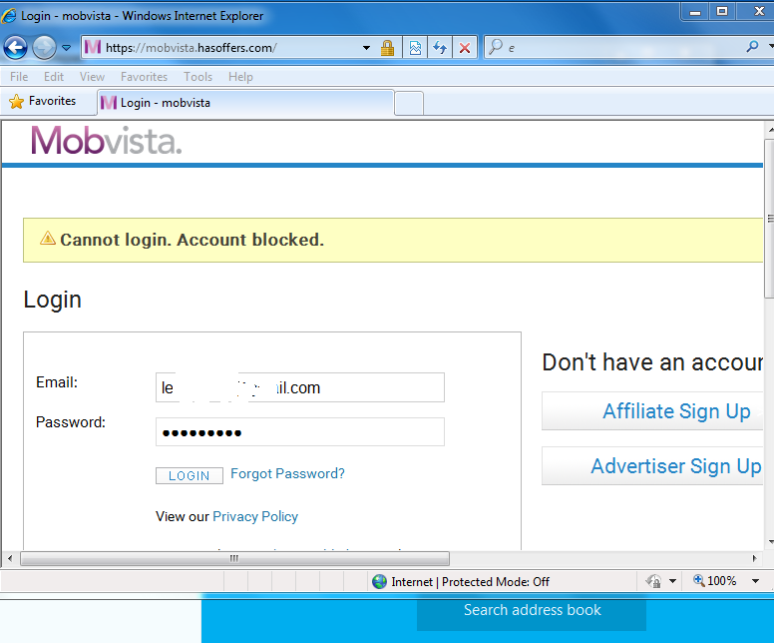This screenshot has height=643, width=774.
Task: Open the Privacy Policy link
Action: (x=255, y=516)
